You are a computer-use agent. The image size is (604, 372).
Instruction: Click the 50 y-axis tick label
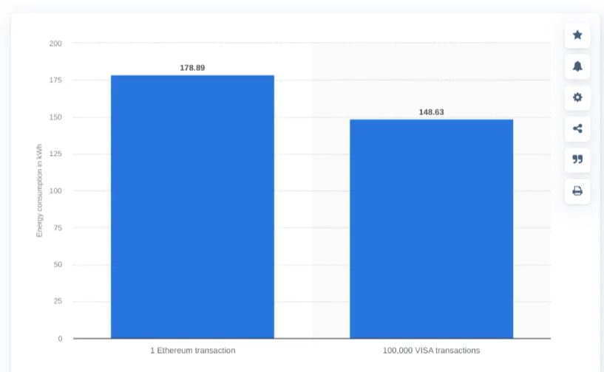click(x=58, y=264)
